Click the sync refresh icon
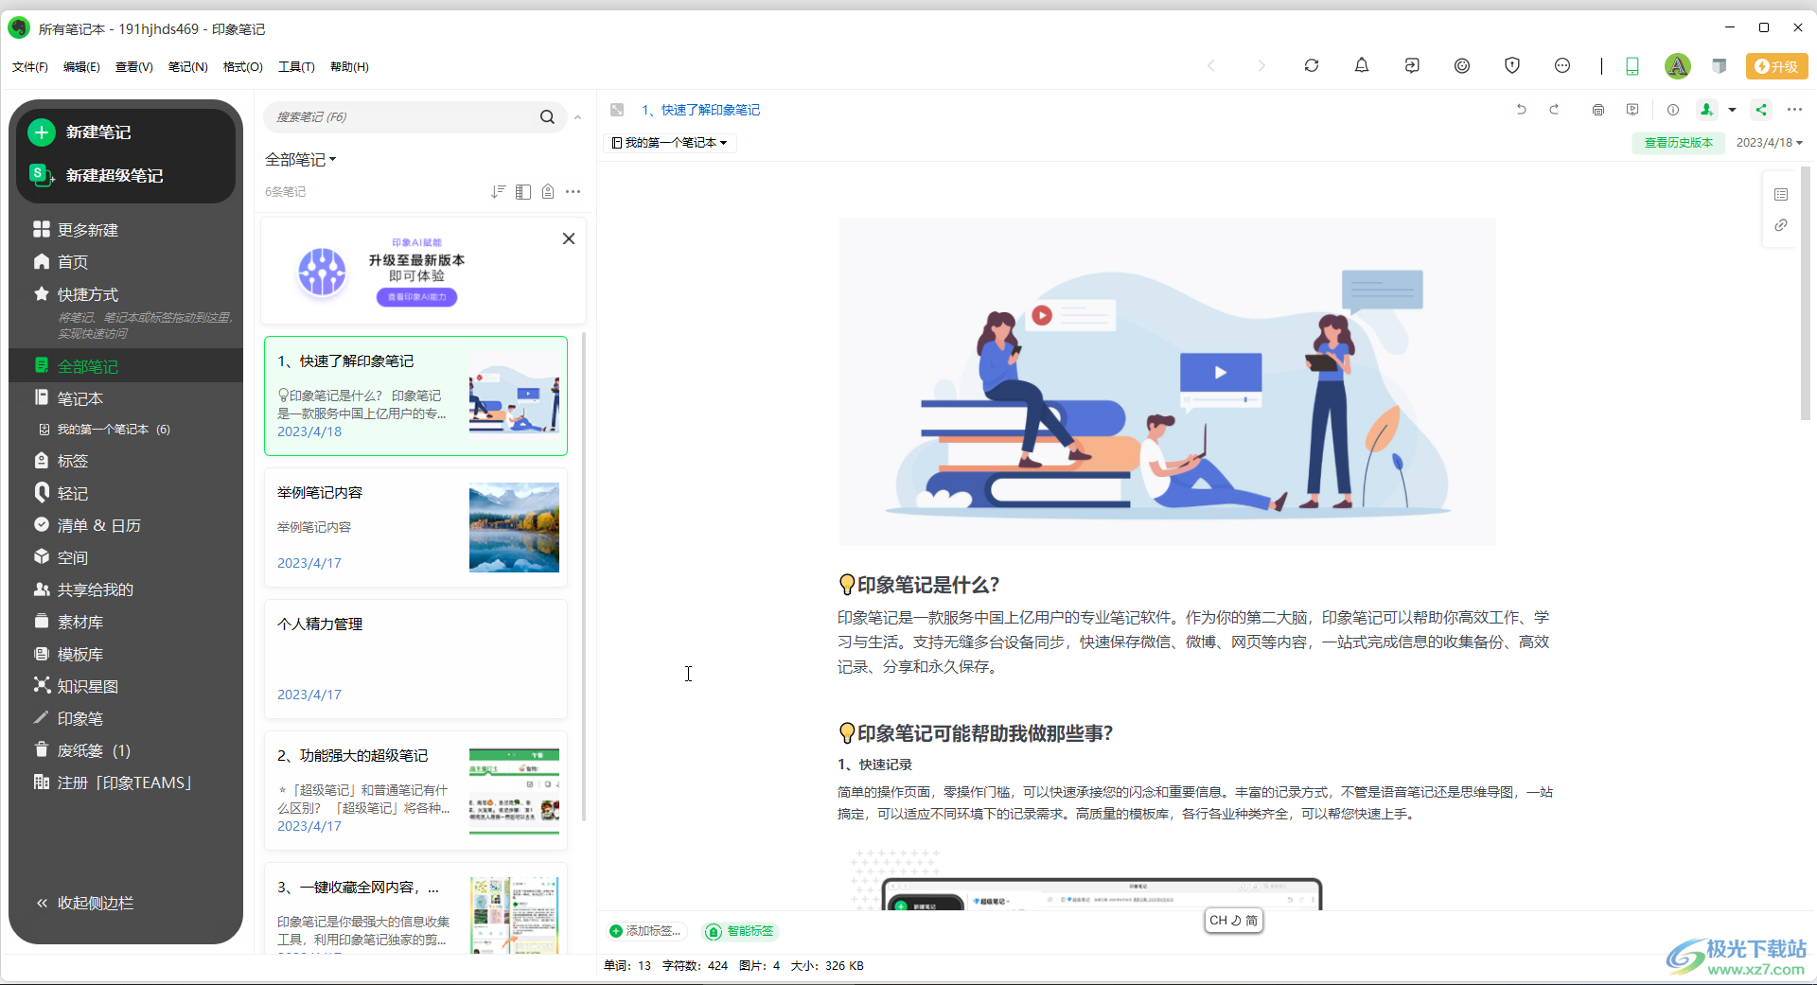This screenshot has height=985, width=1817. point(1311,65)
